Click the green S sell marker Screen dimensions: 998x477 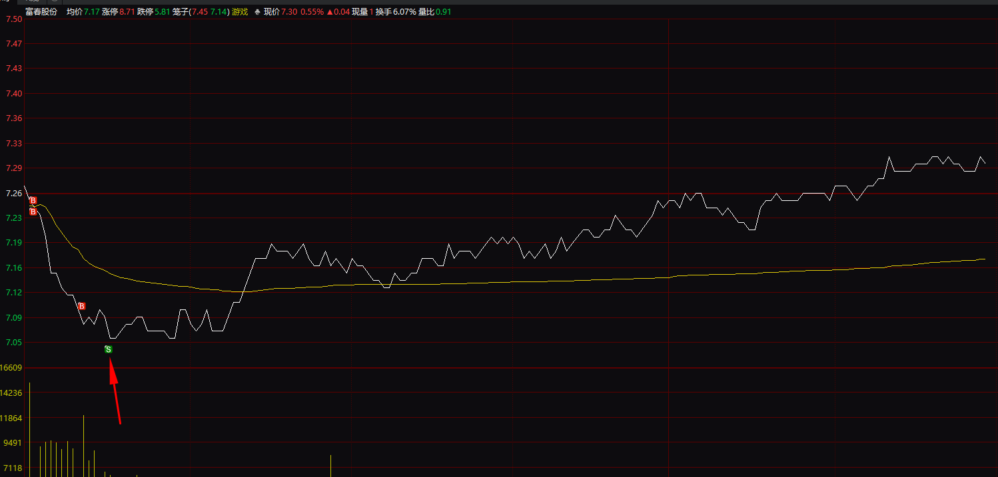pyautogui.click(x=109, y=349)
